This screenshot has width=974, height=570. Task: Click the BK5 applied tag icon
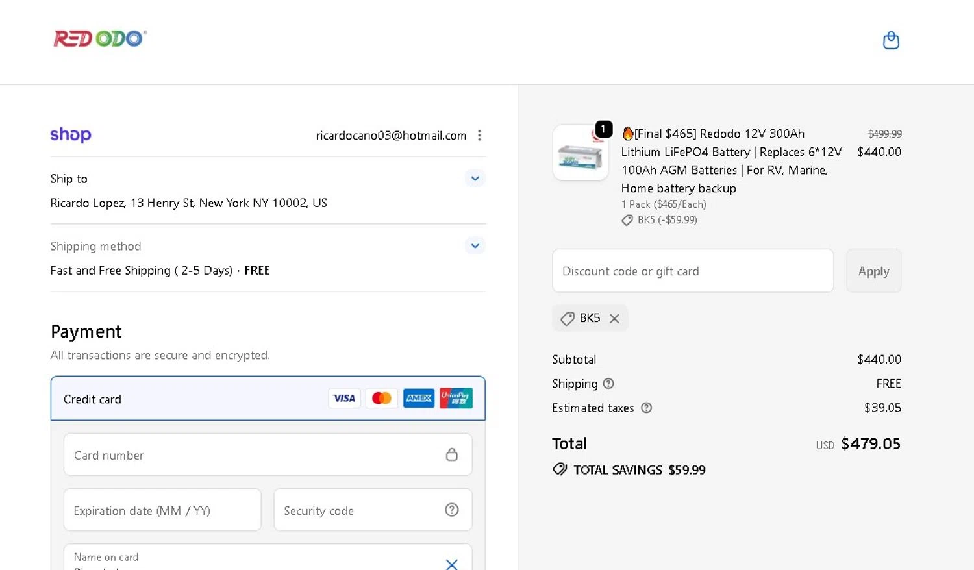pos(568,318)
